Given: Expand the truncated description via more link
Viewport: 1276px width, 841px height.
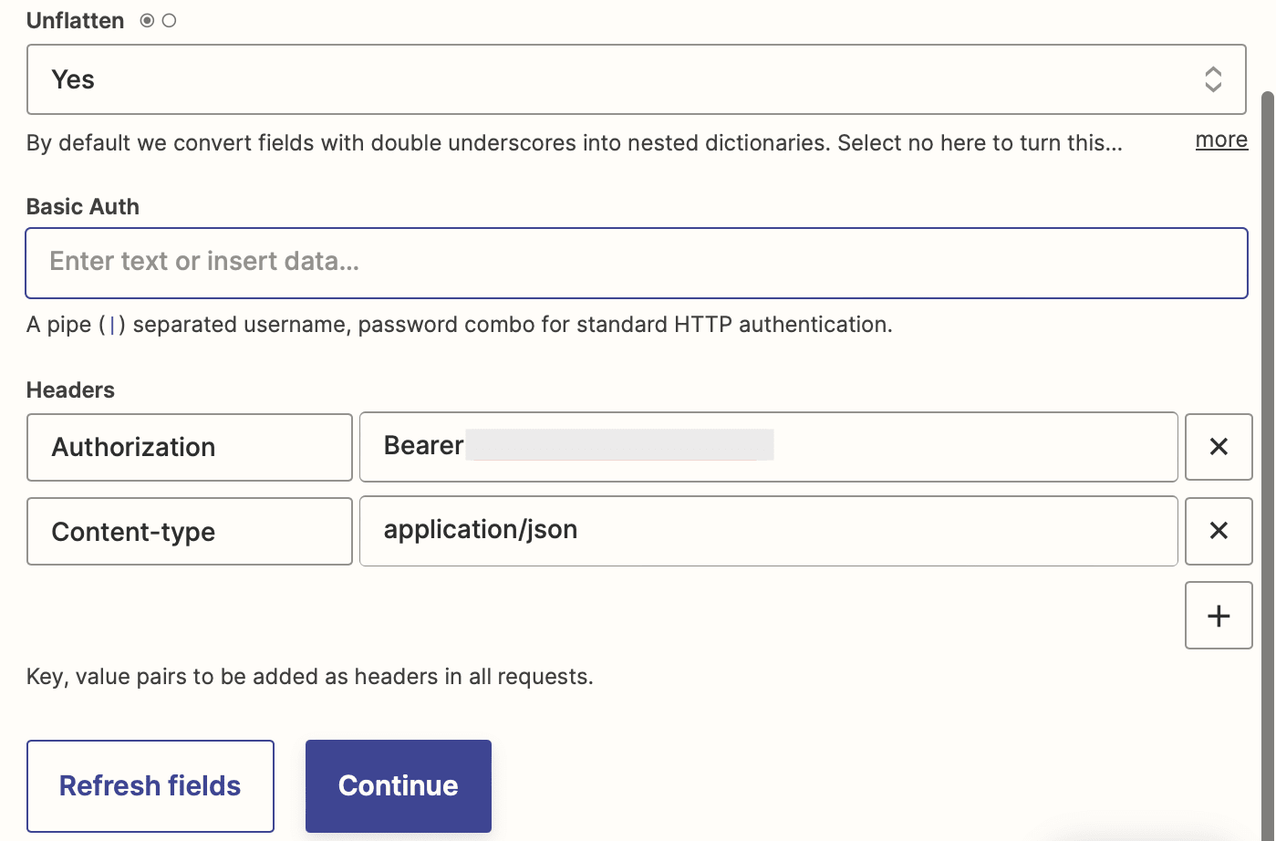Looking at the screenshot, I should [1220, 140].
